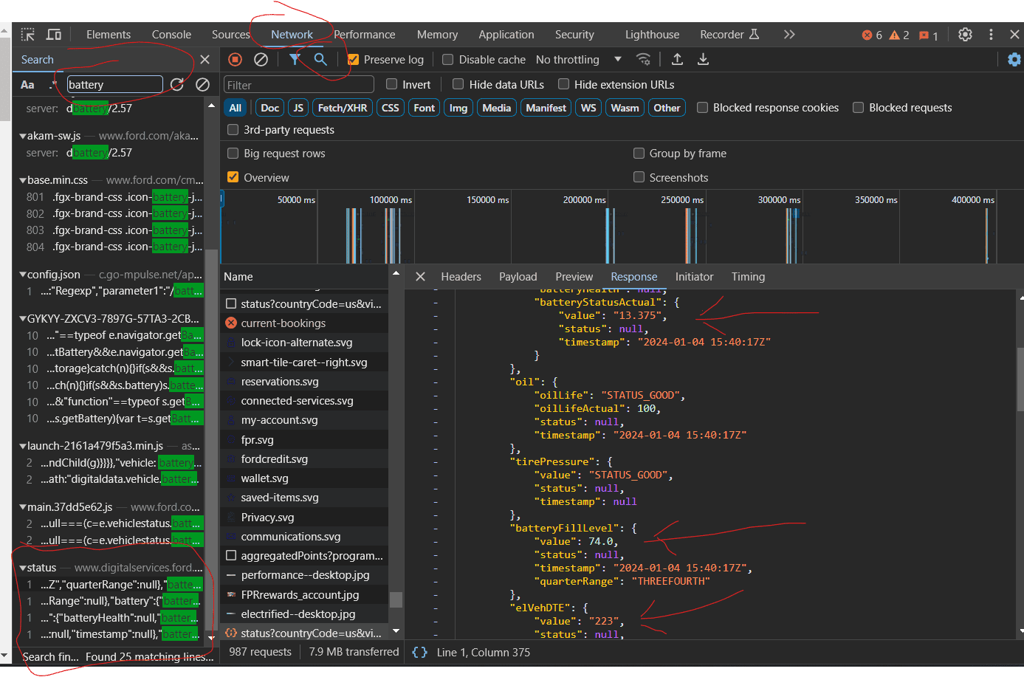Viewport: 1024px width, 677px height.
Task: Click the record network log button
Action: pyautogui.click(x=235, y=60)
